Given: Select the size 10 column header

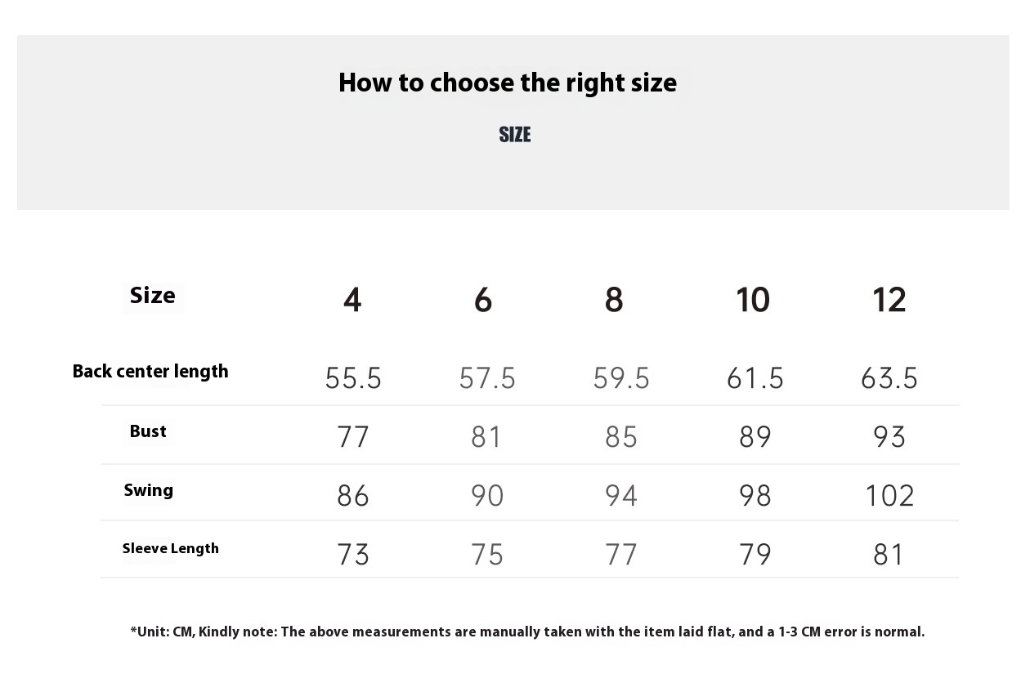Looking at the screenshot, I should (753, 301).
